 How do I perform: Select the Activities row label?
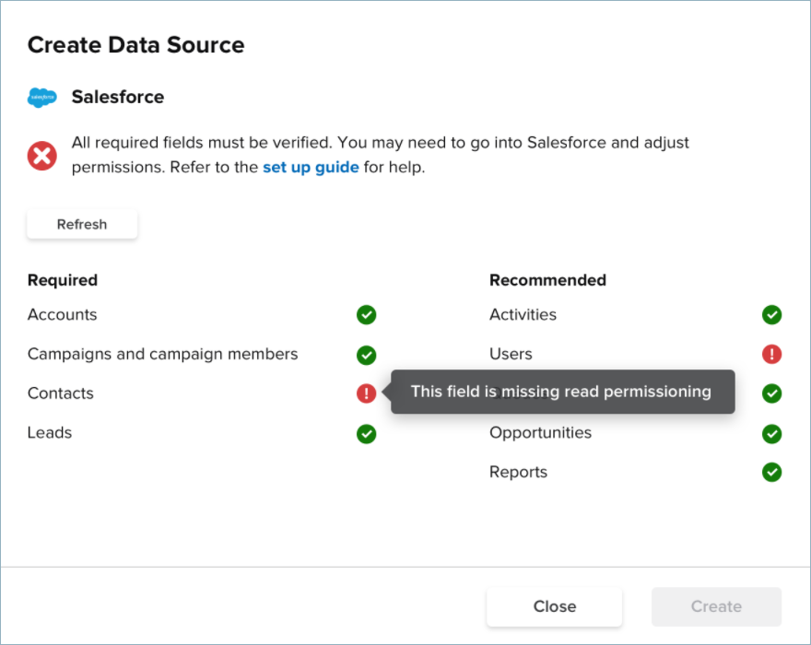click(523, 314)
